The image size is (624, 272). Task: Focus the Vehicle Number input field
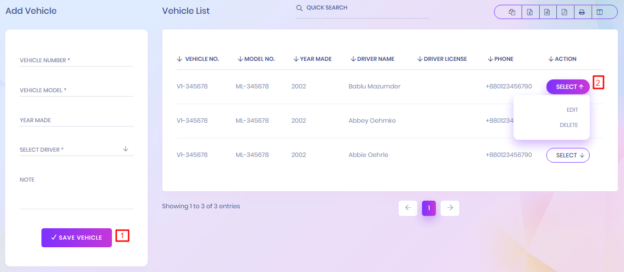click(76, 60)
